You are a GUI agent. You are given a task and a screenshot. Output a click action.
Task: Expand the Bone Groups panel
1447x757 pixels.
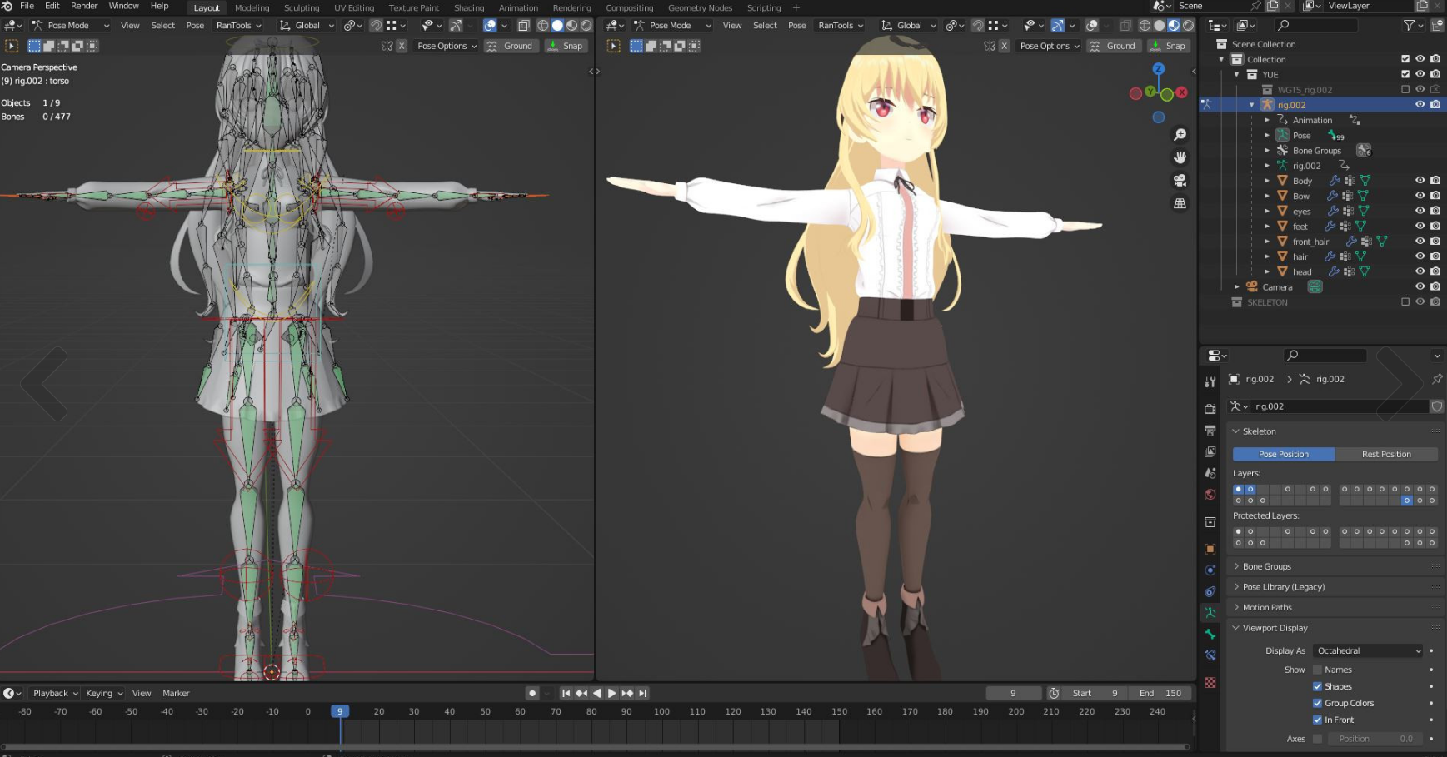pos(1266,566)
